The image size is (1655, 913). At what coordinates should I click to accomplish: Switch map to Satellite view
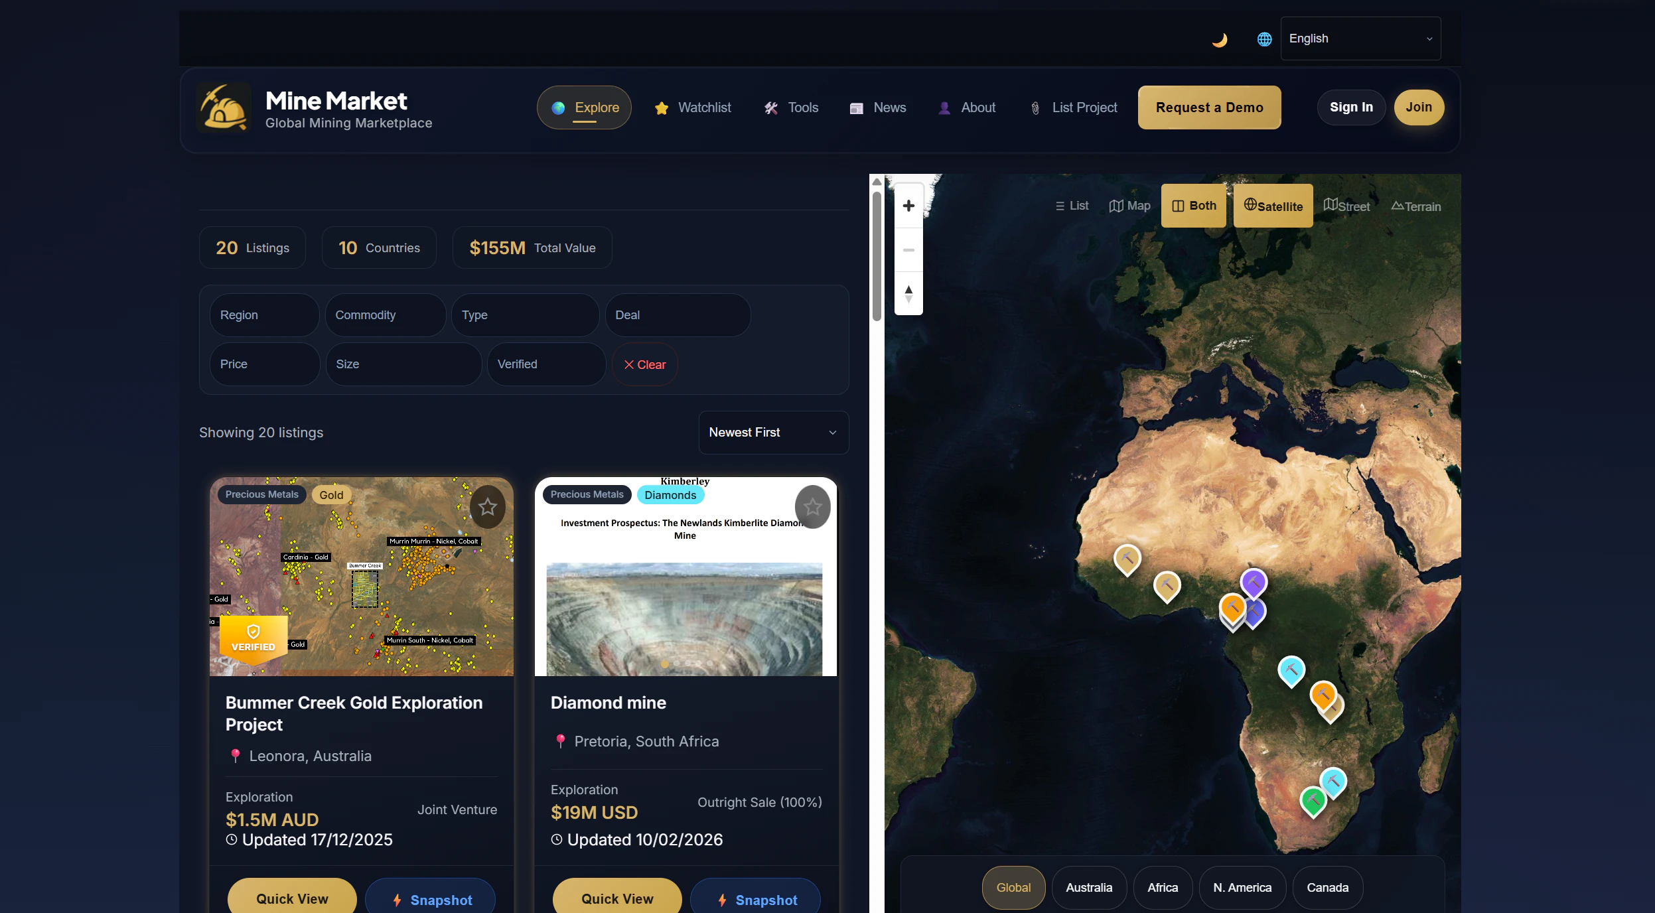(1273, 206)
